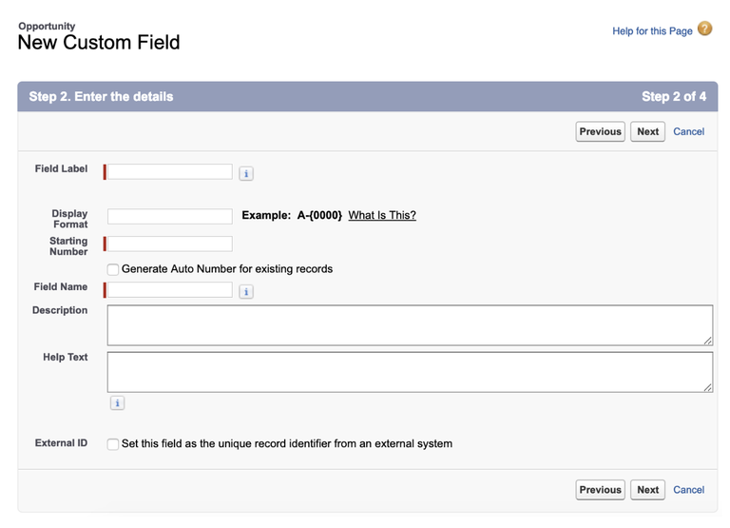Focus the Starting Number input
730x528 pixels.
pos(170,244)
